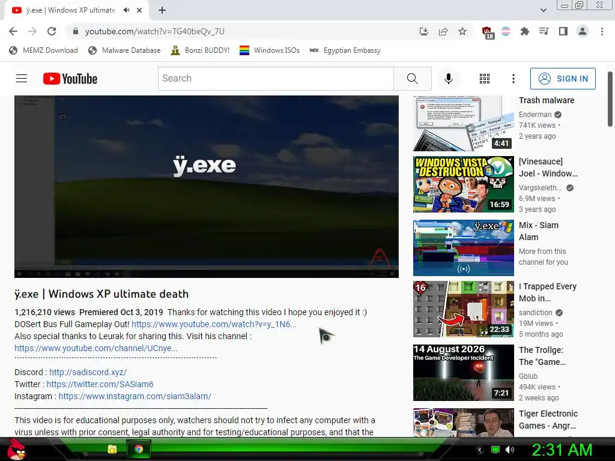This screenshot has width=615, height=461.
Task: Open the Extensions puzzle piece menu
Action: coord(524,31)
